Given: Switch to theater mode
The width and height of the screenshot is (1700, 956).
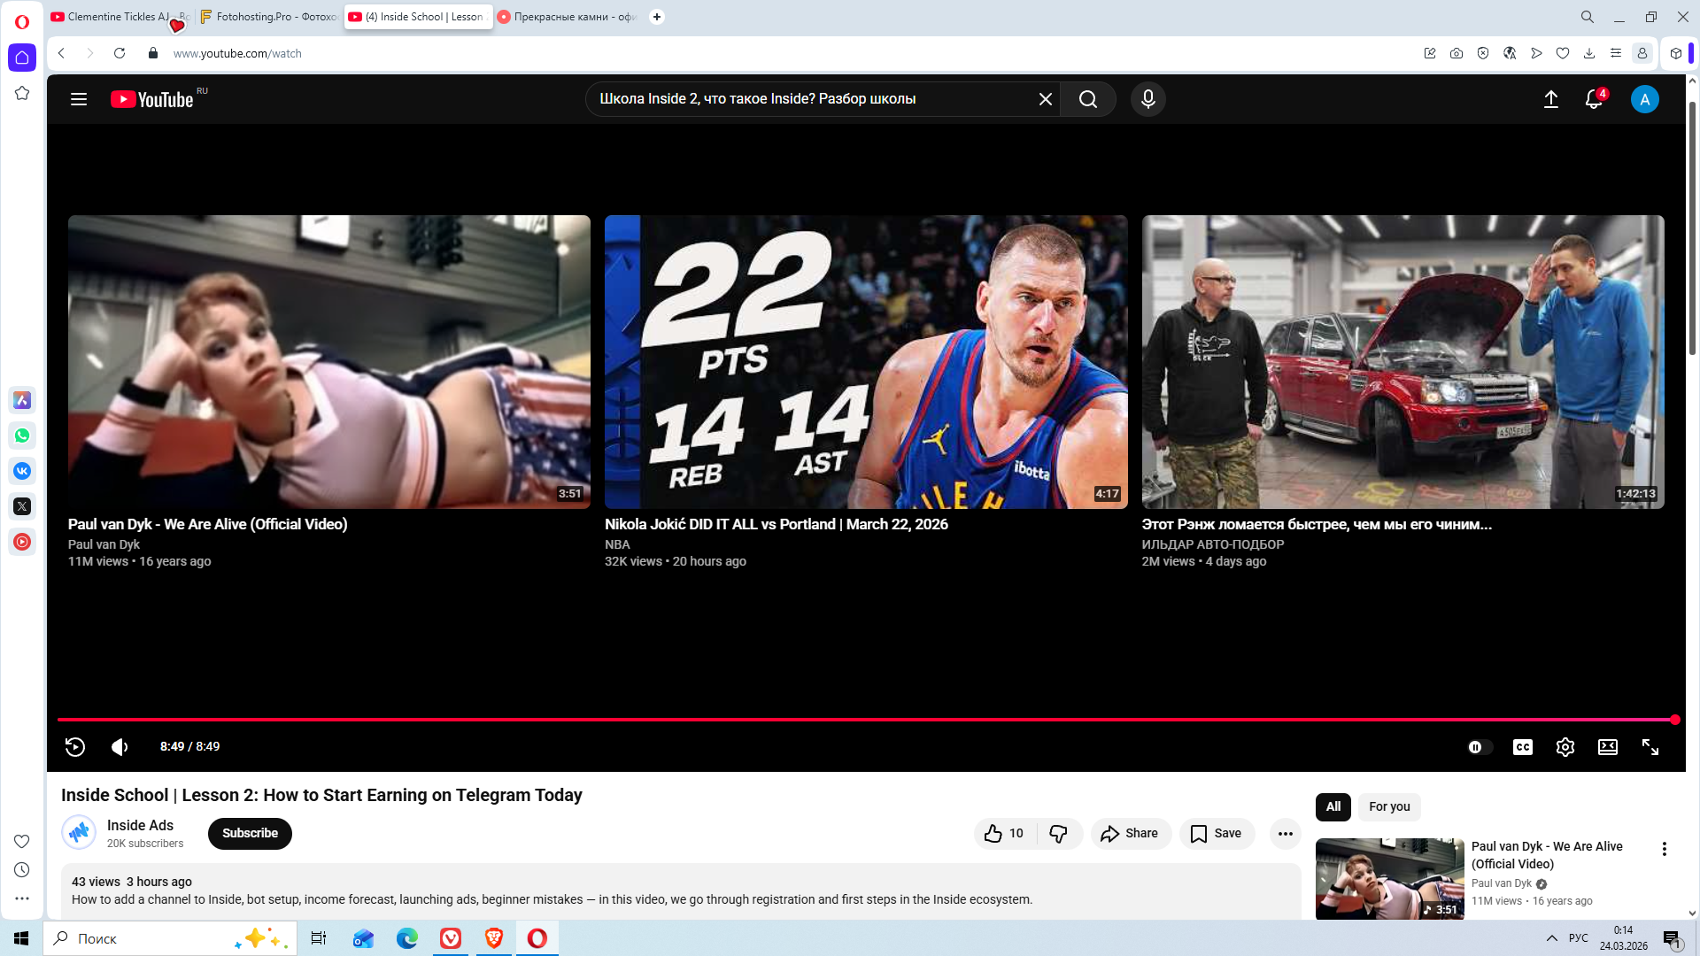Looking at the screenshot, I should click(1607, 747).
